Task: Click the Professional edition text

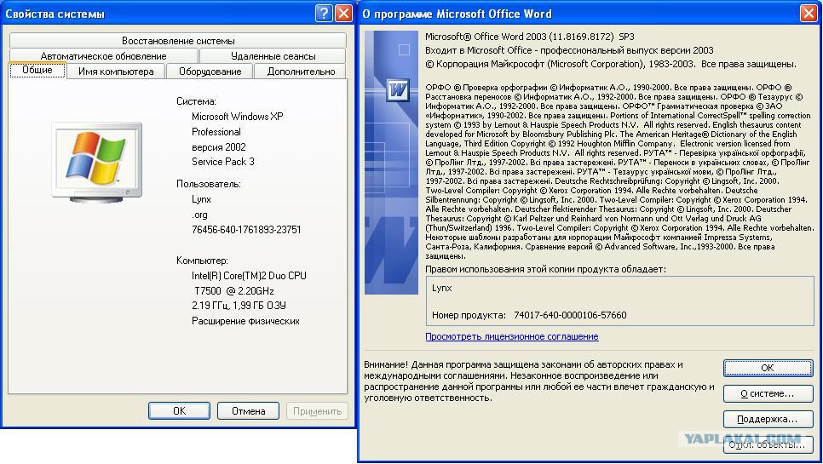Action: click(x=216, y=132)
